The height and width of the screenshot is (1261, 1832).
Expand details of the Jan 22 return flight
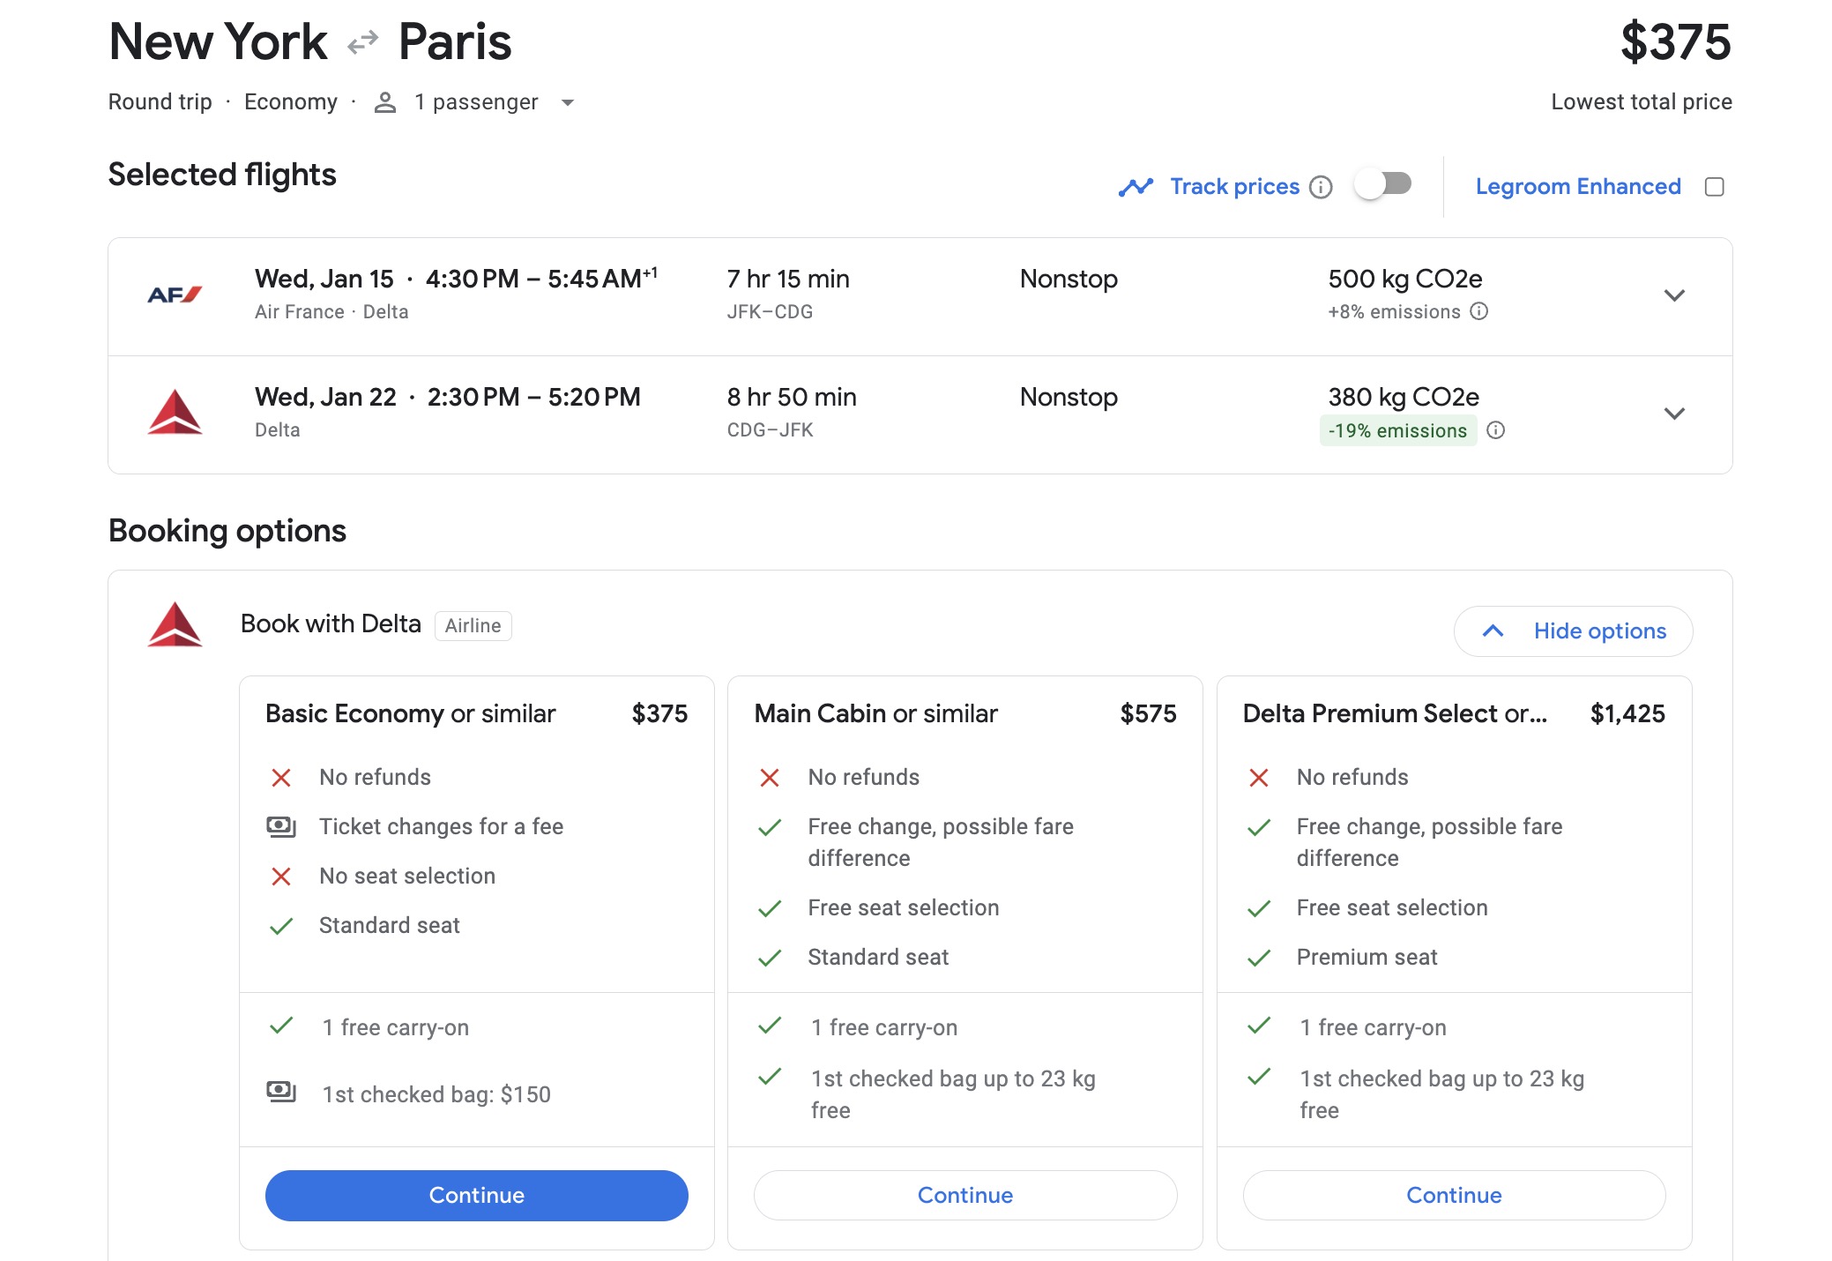coord(1674,414)
